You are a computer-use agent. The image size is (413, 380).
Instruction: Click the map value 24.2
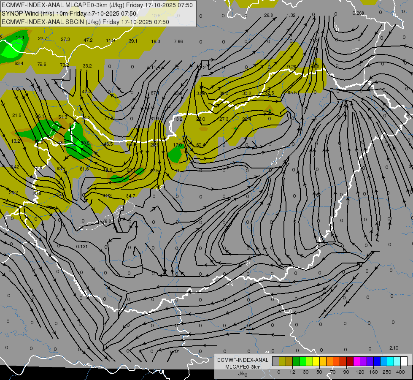[13, 193]
